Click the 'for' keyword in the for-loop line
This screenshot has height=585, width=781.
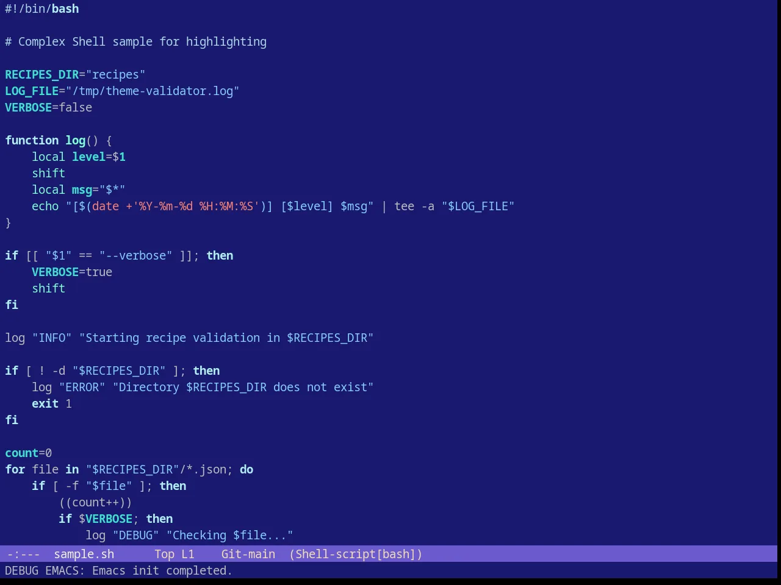15,469
